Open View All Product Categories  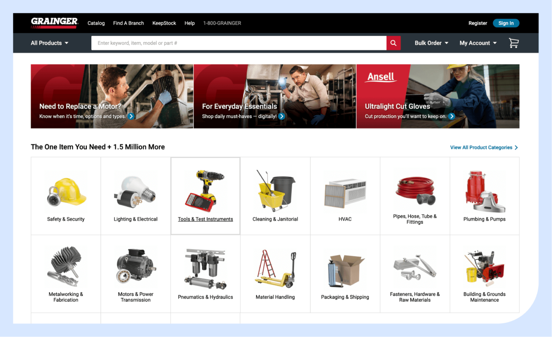481,147
